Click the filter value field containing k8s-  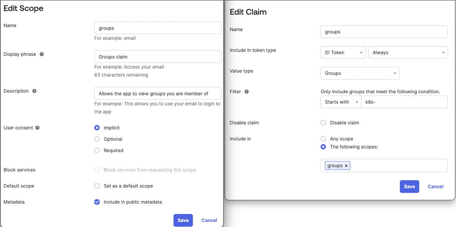tap(404, 102)
